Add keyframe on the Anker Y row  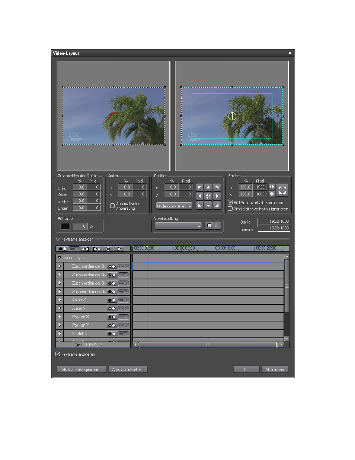click(x=112, y=308)
